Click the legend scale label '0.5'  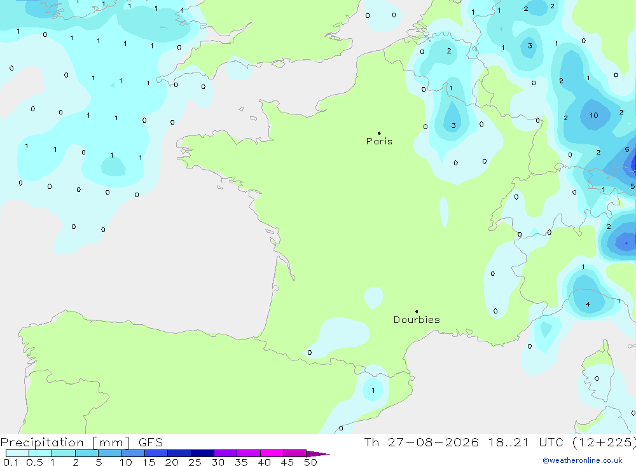pyautogui.click(x=34, y=462)
